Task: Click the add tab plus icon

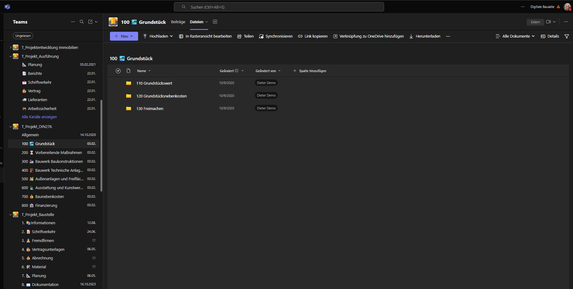Action: pyautogui.click(x=215, y=22)
